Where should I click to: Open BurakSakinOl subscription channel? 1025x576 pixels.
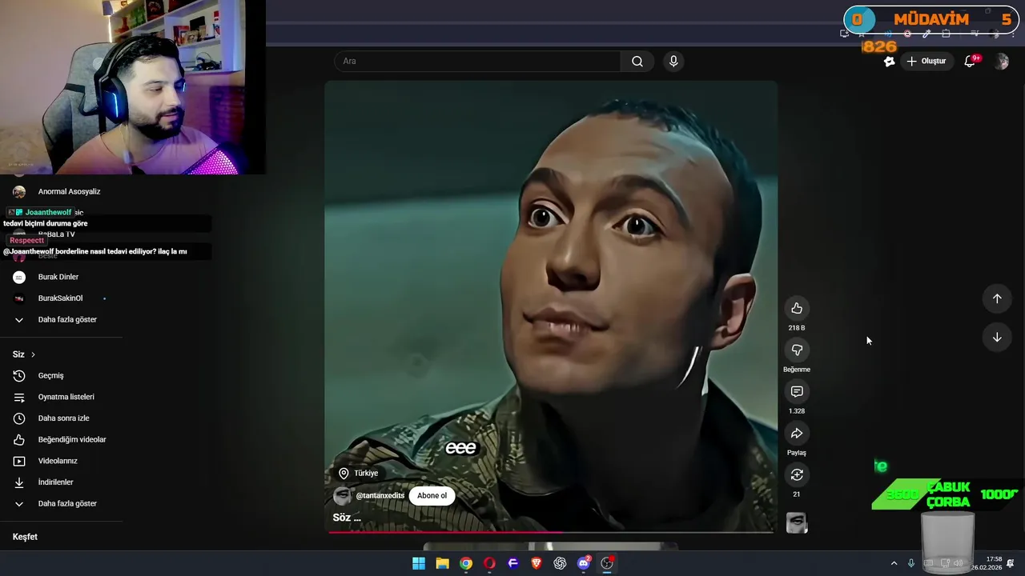tap(61, 298)
